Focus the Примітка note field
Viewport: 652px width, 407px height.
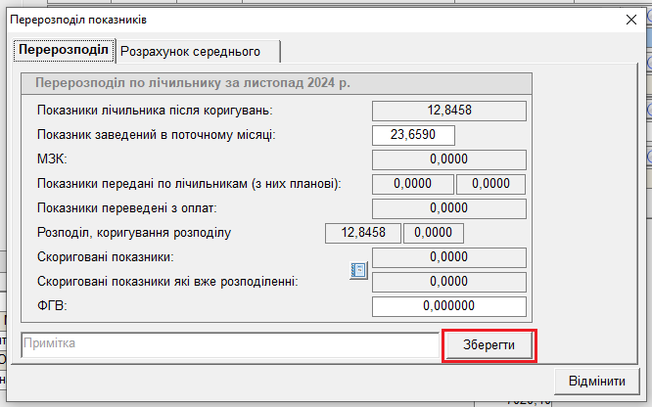coord(230,344)
